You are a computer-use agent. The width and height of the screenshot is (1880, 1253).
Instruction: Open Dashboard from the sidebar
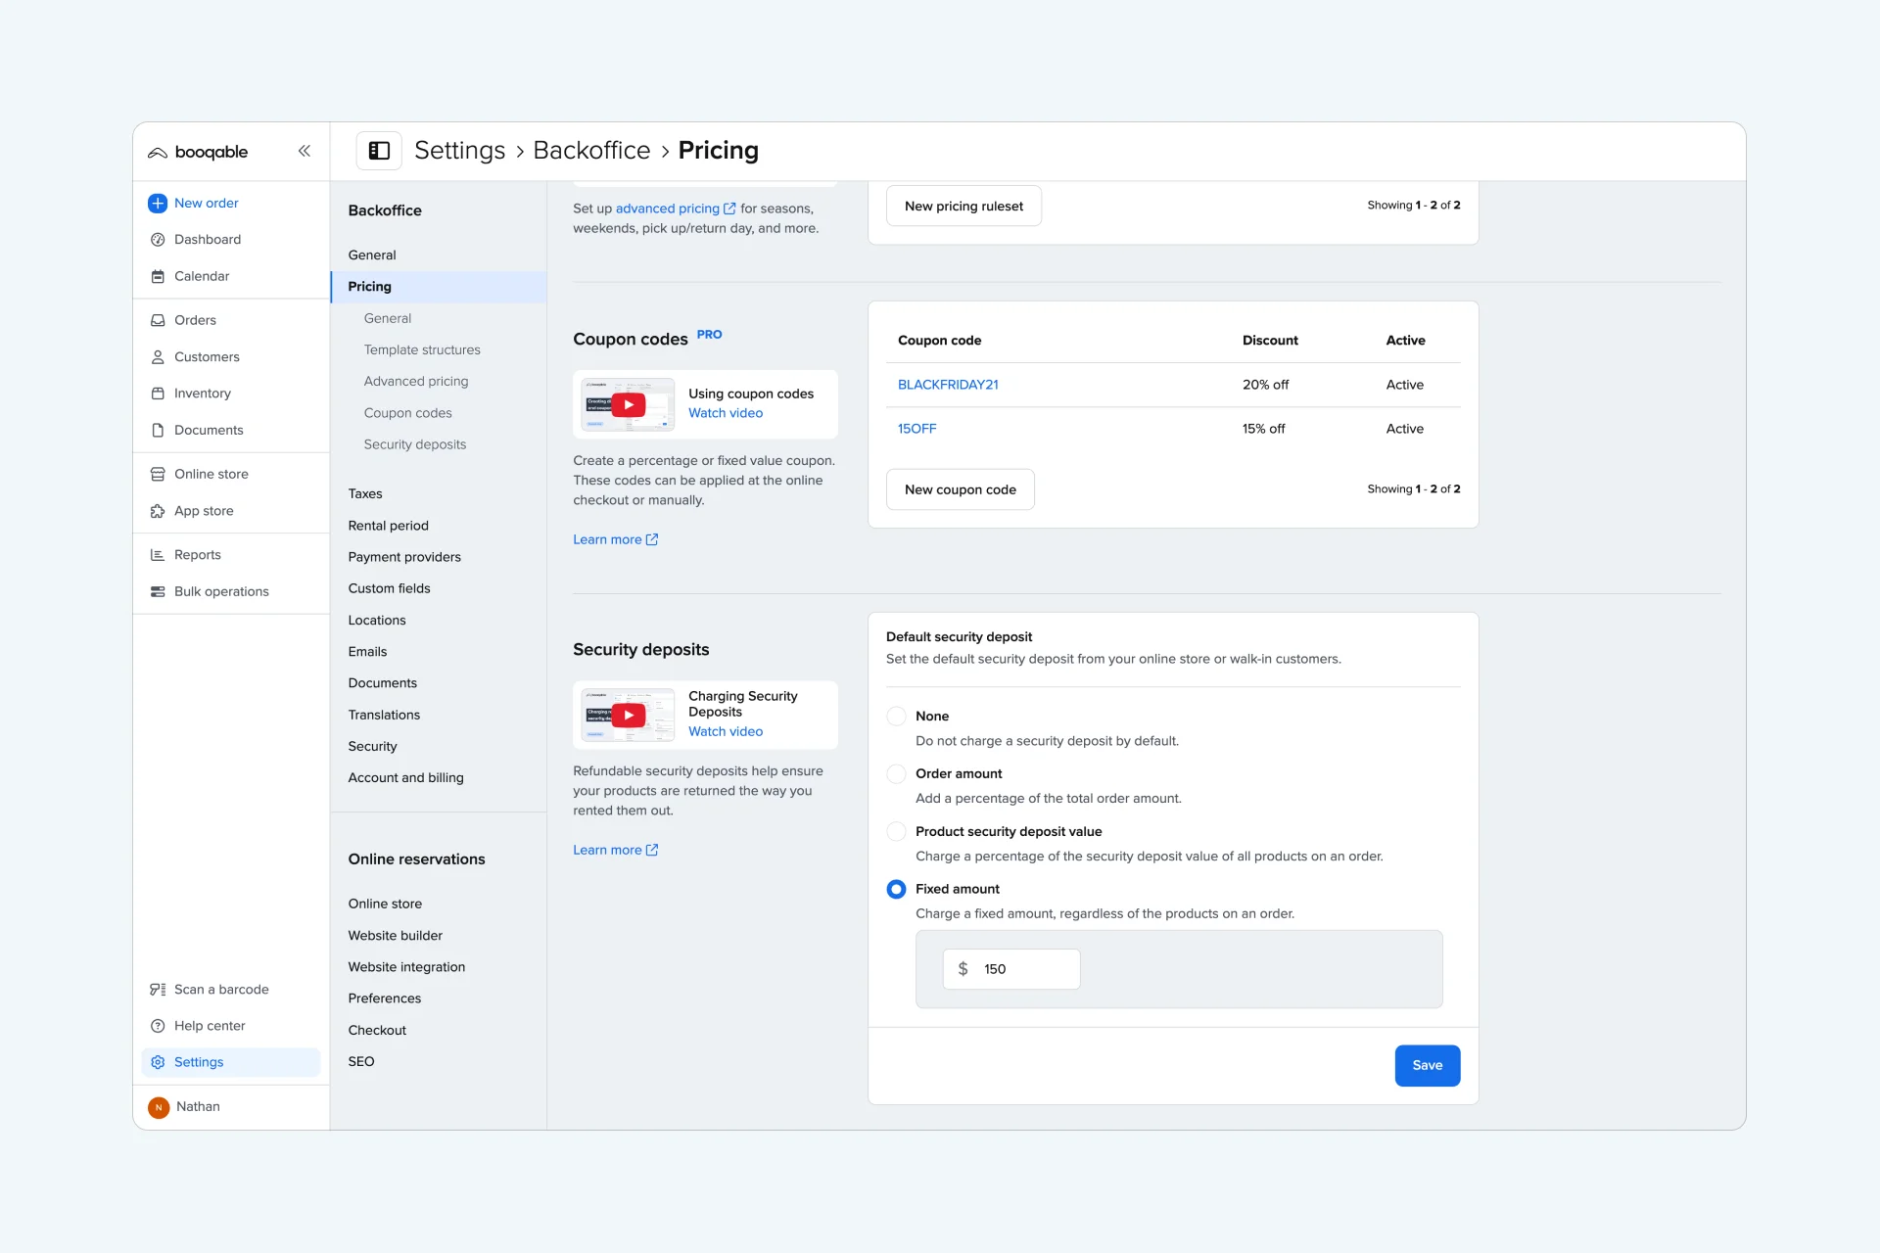[x=207, y=239]
